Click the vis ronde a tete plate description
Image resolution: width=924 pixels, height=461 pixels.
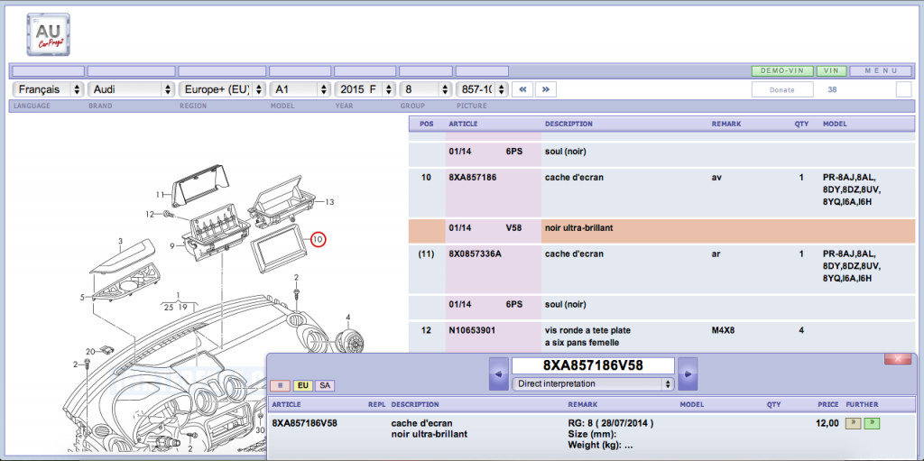[x=588, y=331]
